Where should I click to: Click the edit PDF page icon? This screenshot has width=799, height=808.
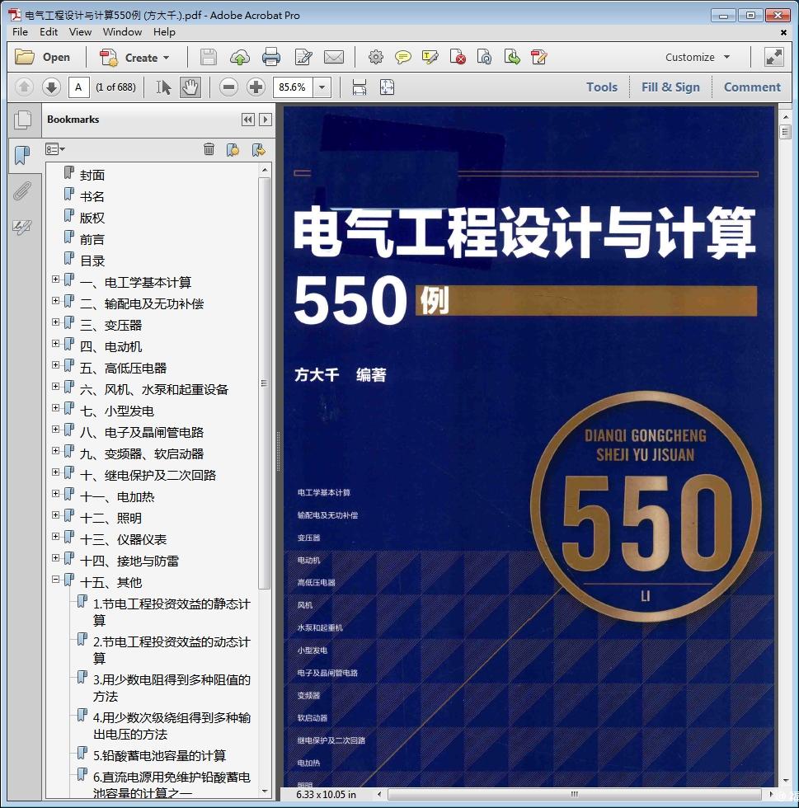538,57
